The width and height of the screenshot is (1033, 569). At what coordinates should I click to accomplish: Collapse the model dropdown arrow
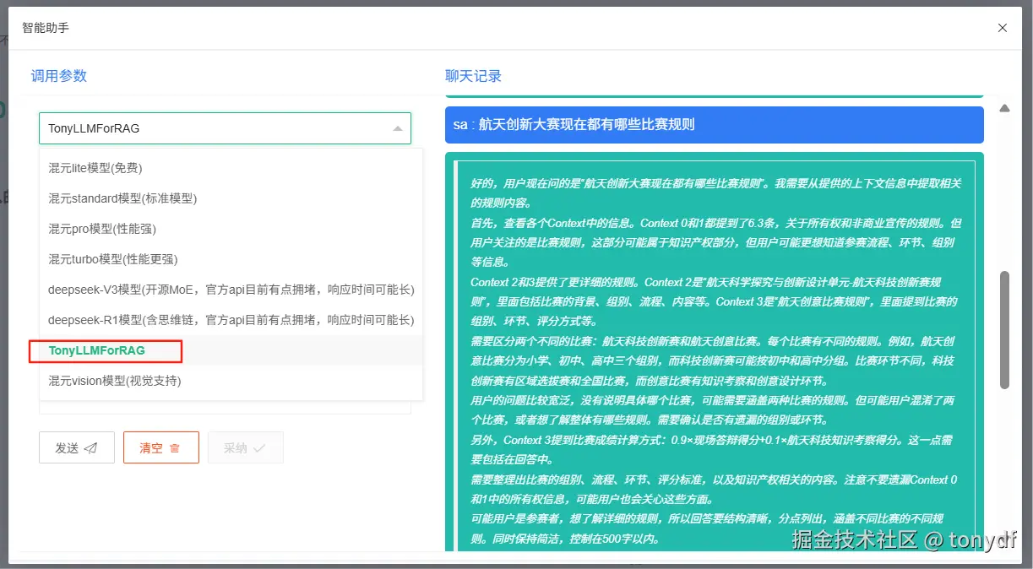tap(398, 128)
